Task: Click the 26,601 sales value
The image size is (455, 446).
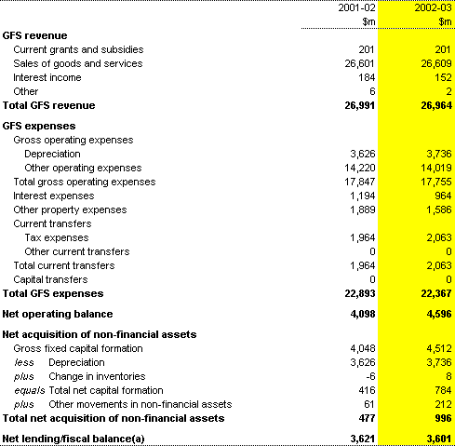Action: [x=359, y=63]
